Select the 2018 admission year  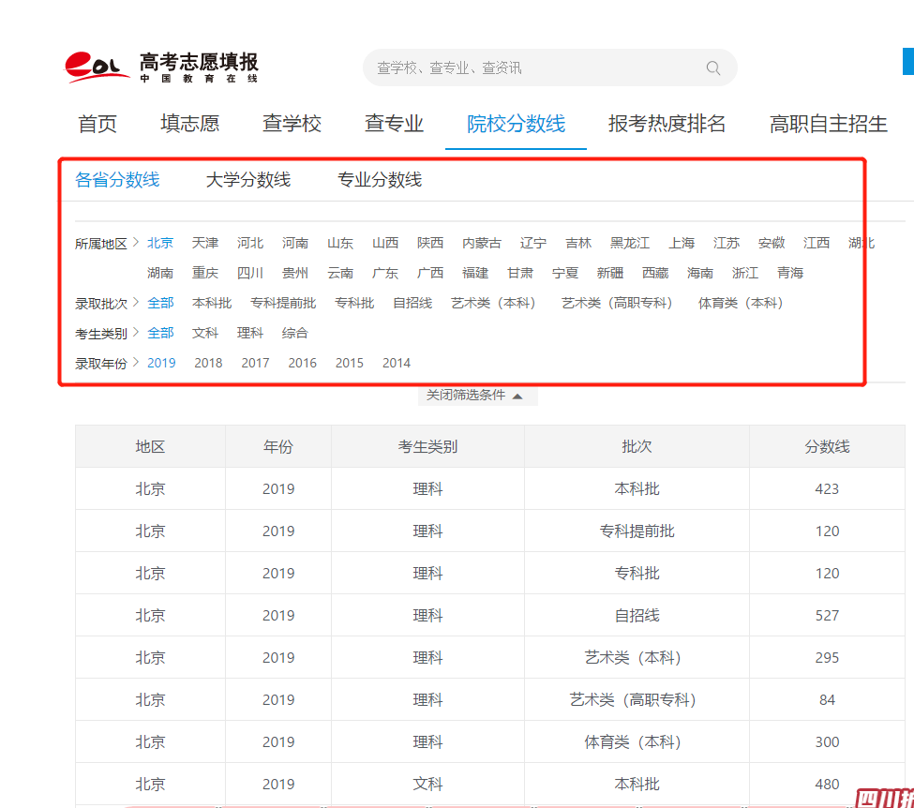tap(208, 363)
